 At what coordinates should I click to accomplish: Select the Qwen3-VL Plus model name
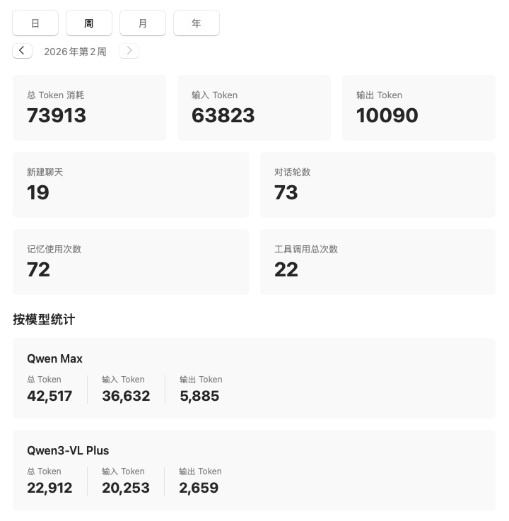pos(68,450)
